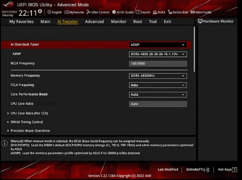This screenshot has width=242, height=180.
Task: Click Last Modified button
Action: (x=168, y=169)
